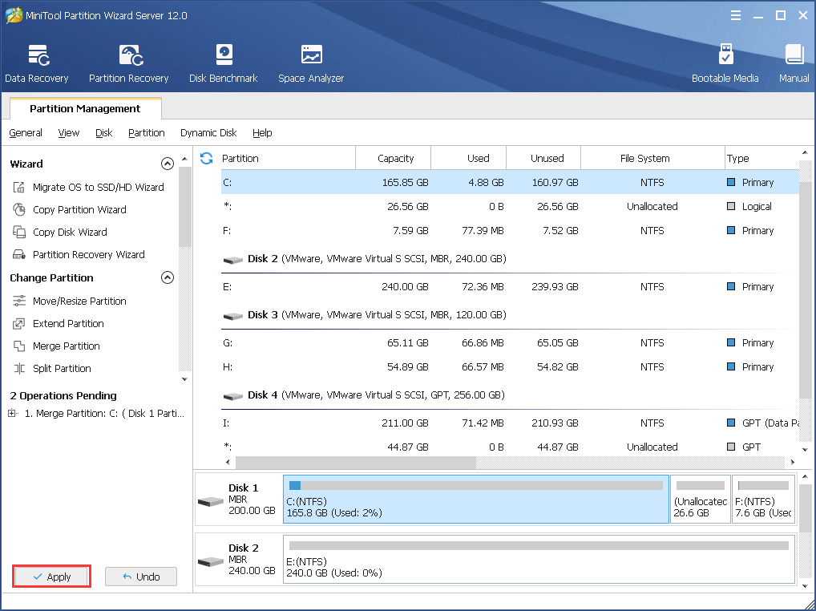Select C:(NTFS) block in disk map
Image resolution: width=816 pixels, height=611 pixels.
pos(476,499)
